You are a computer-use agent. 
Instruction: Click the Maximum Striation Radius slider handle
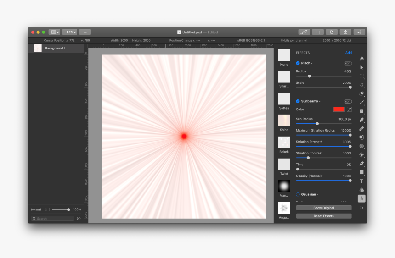click(x=350, y=135)
